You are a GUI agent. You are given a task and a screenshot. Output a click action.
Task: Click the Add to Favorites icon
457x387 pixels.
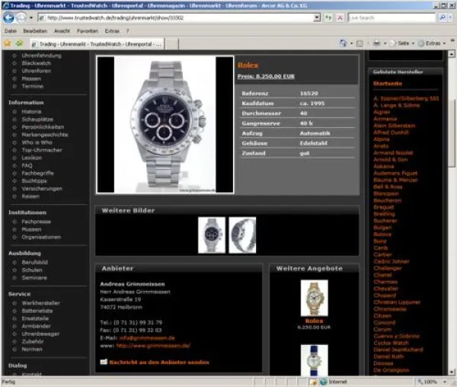(x=20, y=43)
